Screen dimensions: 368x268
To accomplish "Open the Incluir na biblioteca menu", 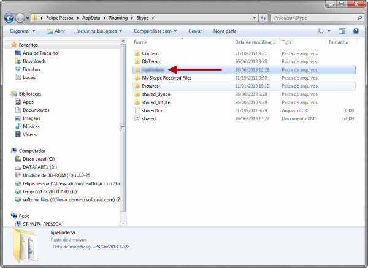I will coord(99,31).
